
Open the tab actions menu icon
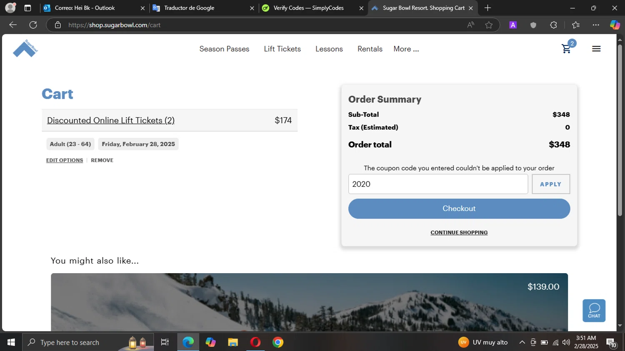(27, 8)
